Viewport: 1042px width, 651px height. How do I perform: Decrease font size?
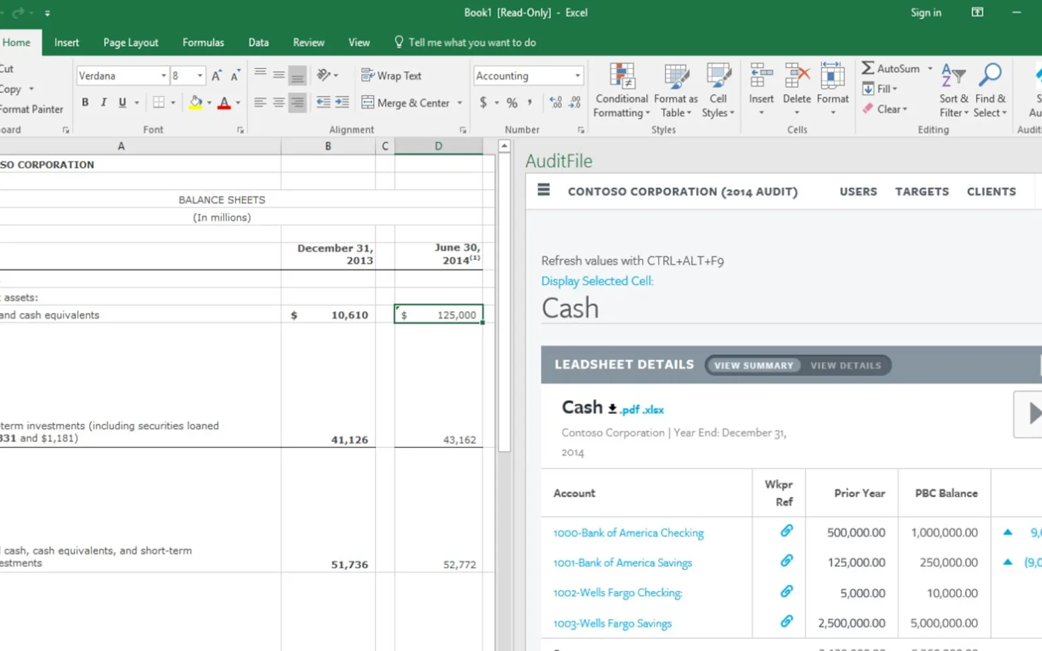click(235, 76)
